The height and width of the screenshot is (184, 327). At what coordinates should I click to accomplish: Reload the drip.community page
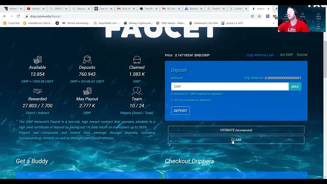pos(18,16)
